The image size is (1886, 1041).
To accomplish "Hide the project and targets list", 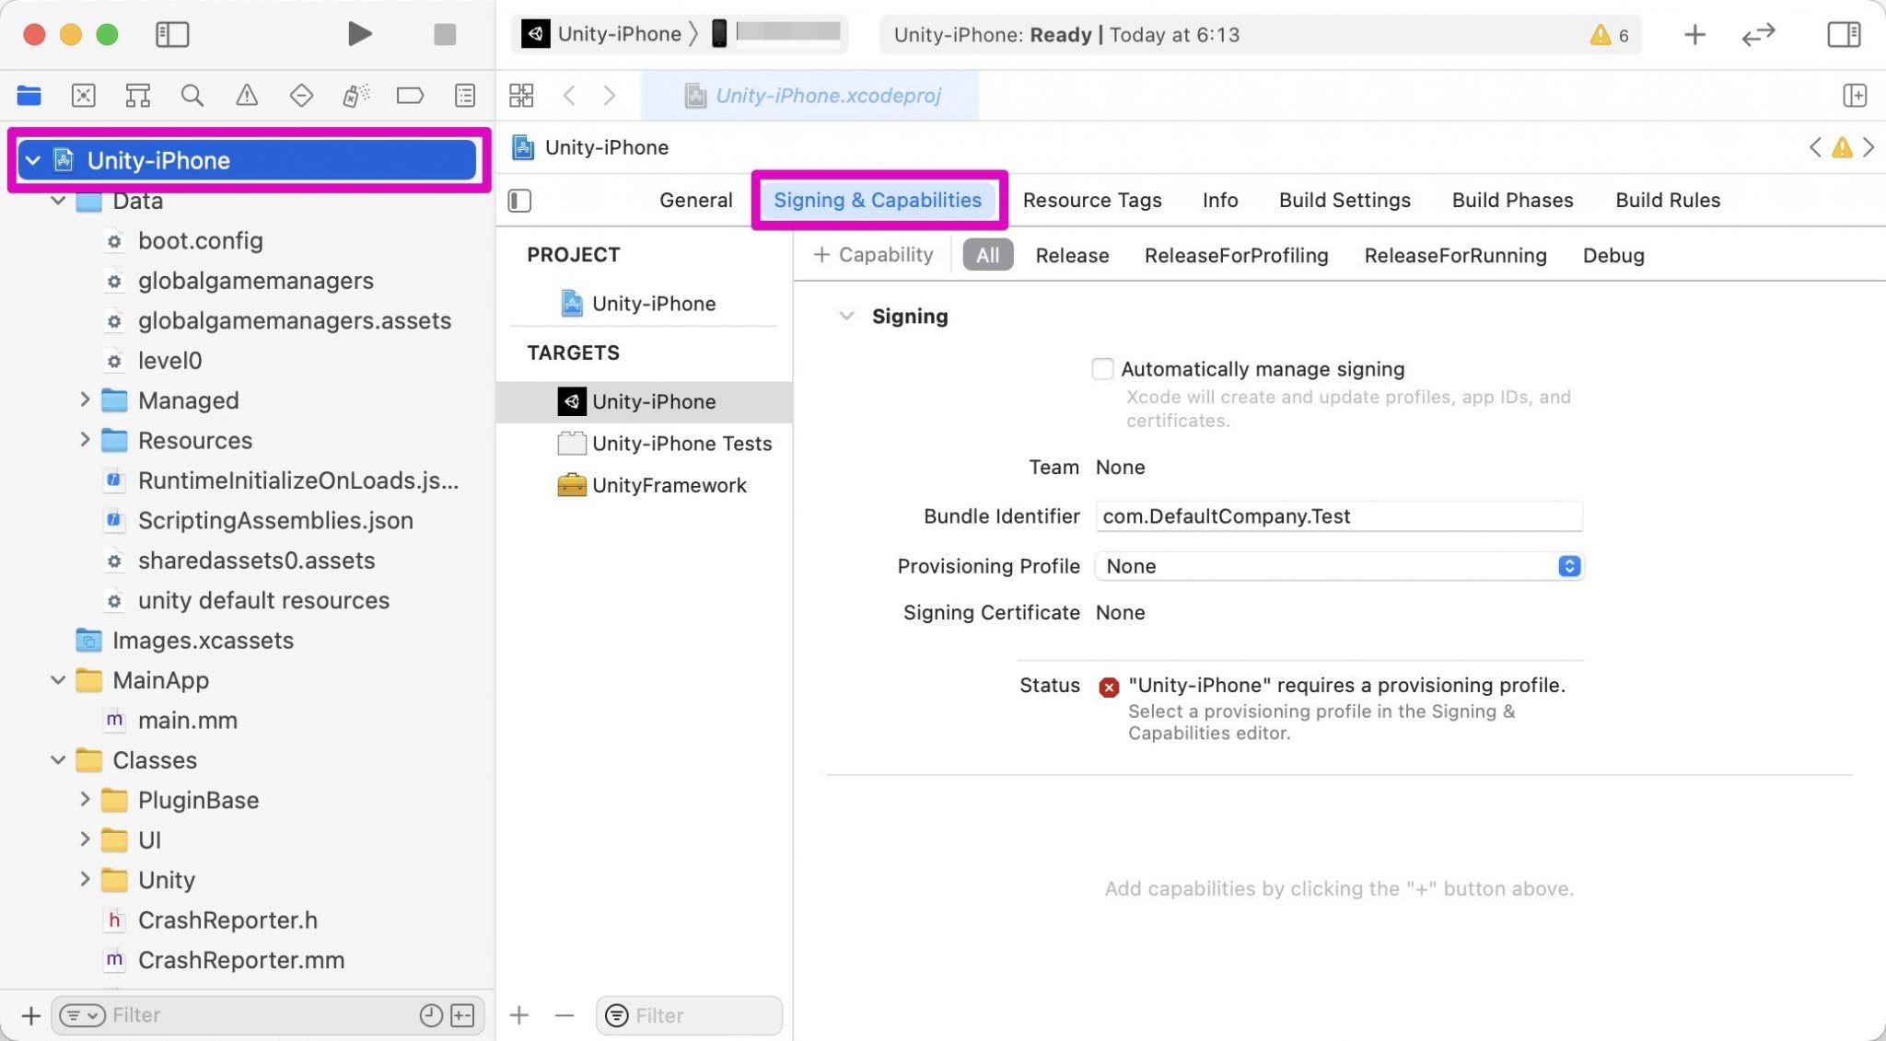I will click(519, 200).
